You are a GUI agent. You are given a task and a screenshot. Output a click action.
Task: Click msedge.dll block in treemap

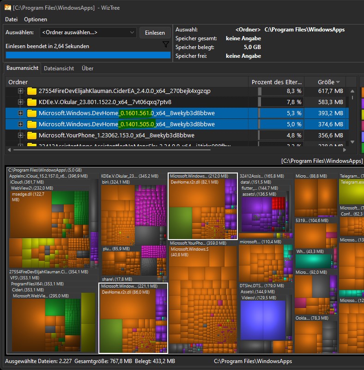click(x=30, y=214)
